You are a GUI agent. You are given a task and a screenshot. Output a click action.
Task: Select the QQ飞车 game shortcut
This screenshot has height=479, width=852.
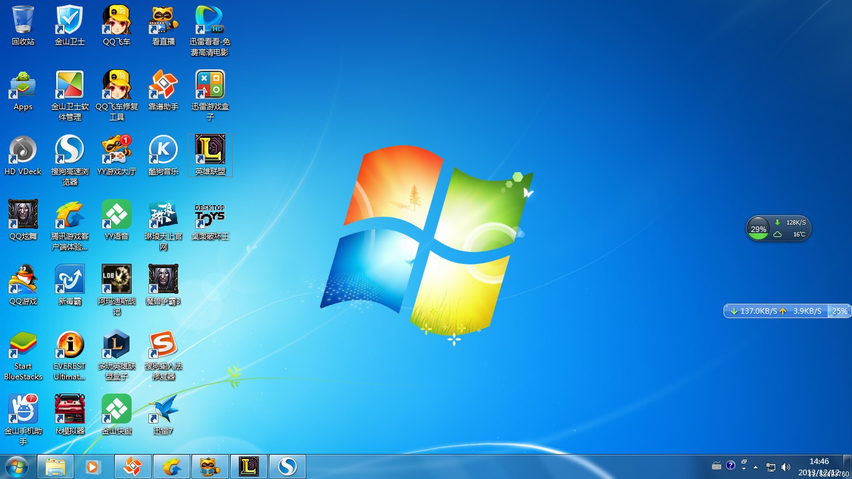pyautogui.click(x=117, y=26)
